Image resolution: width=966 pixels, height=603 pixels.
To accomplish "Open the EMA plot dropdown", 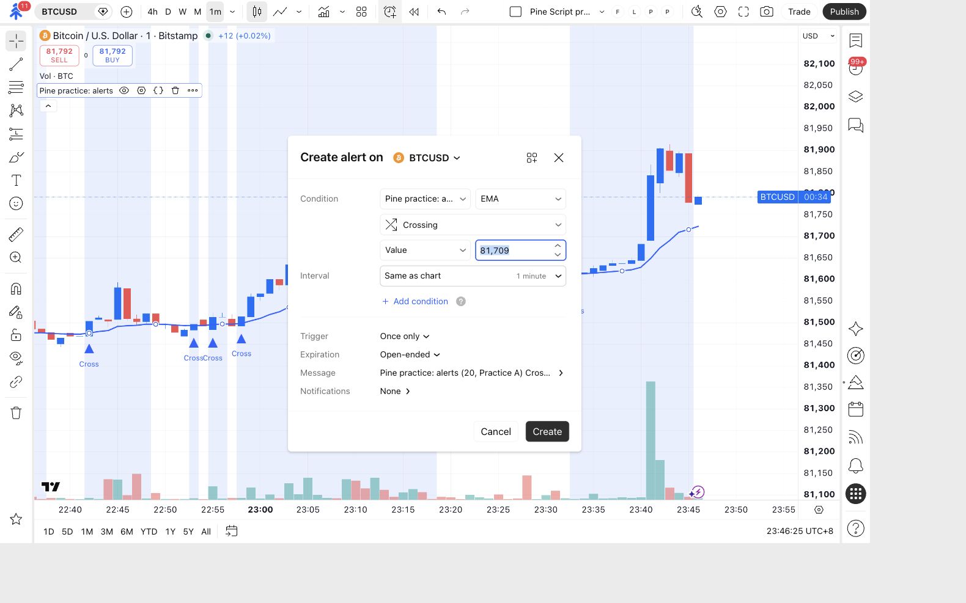I will pos(520,199).
